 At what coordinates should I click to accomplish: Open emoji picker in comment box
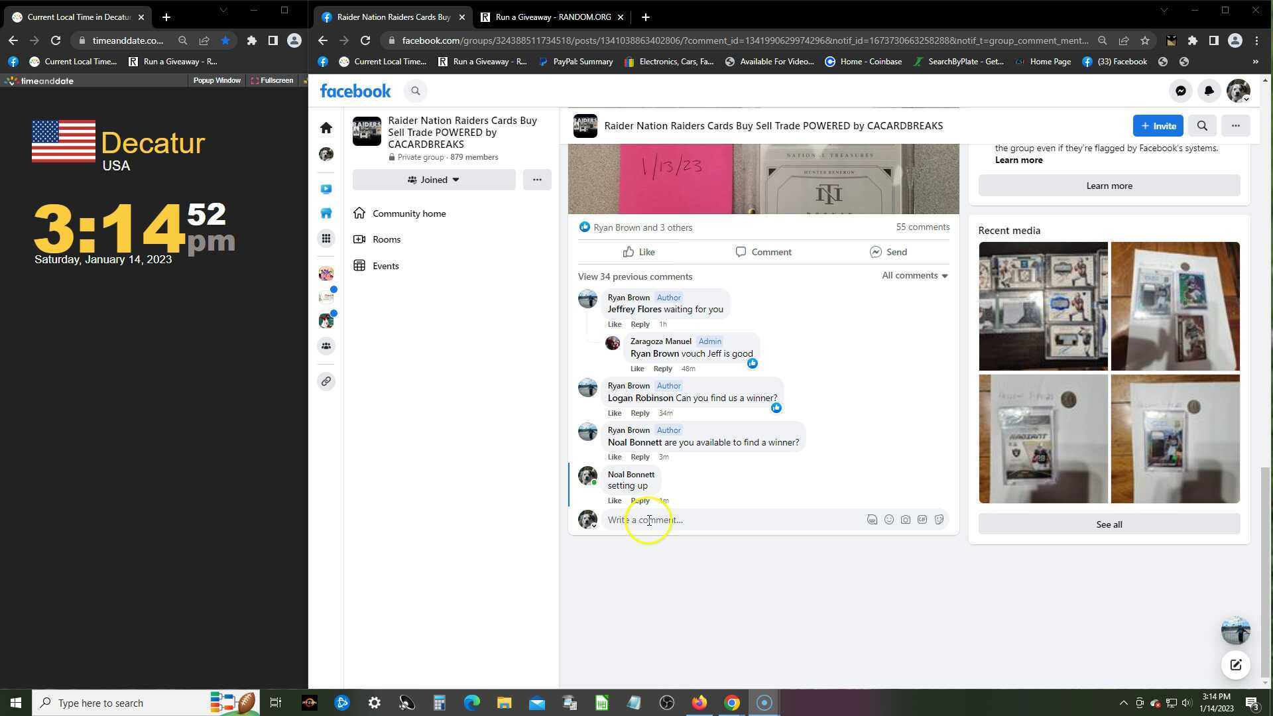pyautogui.click(x=888, y=520)
